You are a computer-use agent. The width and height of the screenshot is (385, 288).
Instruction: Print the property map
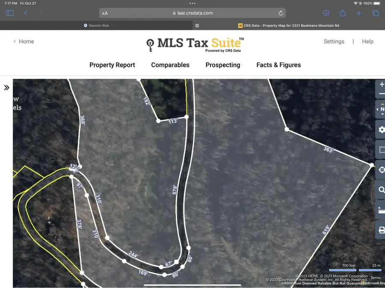pyautogui.click(x=380, y=229)
